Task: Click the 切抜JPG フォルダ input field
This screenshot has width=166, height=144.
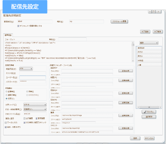Action: [x=87, y=103]
